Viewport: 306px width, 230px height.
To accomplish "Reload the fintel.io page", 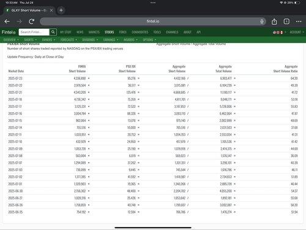I will click(32, 21).
